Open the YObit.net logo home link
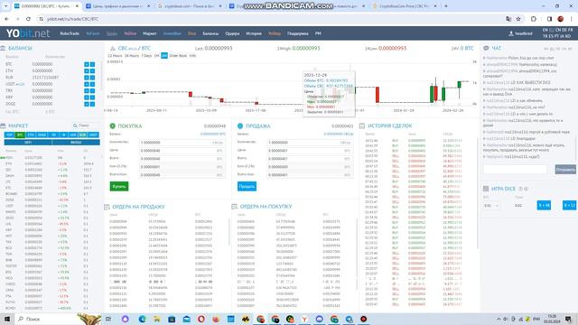Viewport: 578px width, 325px height. coord(28,33)
